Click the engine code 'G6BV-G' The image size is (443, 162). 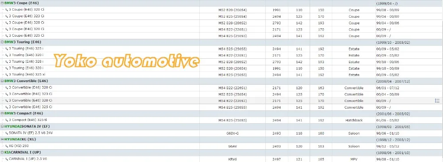233,133
